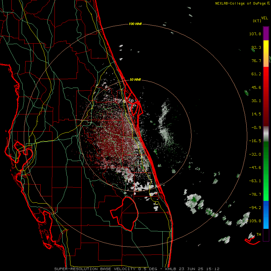Select the -32.0 velocity scale value
The image size is (271, 271).
tap(255, 154)
